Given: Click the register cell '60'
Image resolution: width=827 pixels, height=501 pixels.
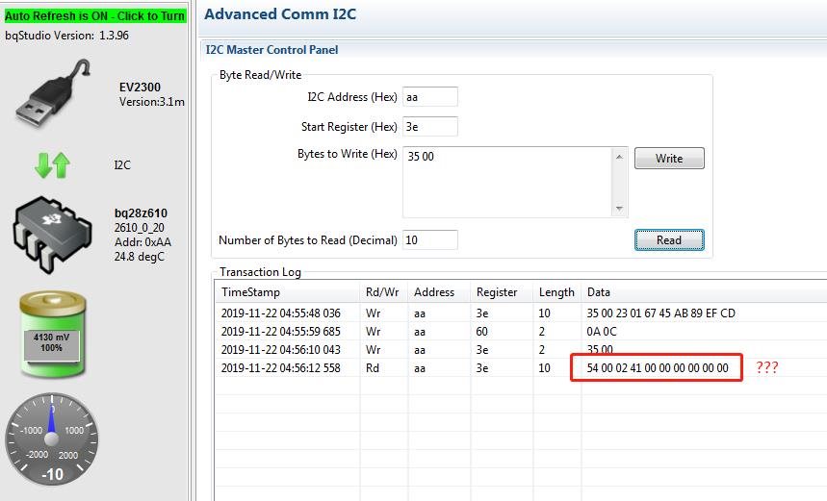Looking at the screenshot, I should pyautogui.click(x=481, y=332).
